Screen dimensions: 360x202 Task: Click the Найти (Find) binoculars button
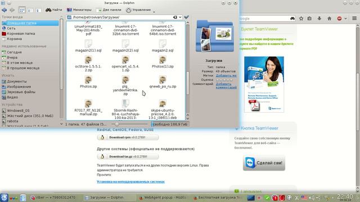point(54,10)
